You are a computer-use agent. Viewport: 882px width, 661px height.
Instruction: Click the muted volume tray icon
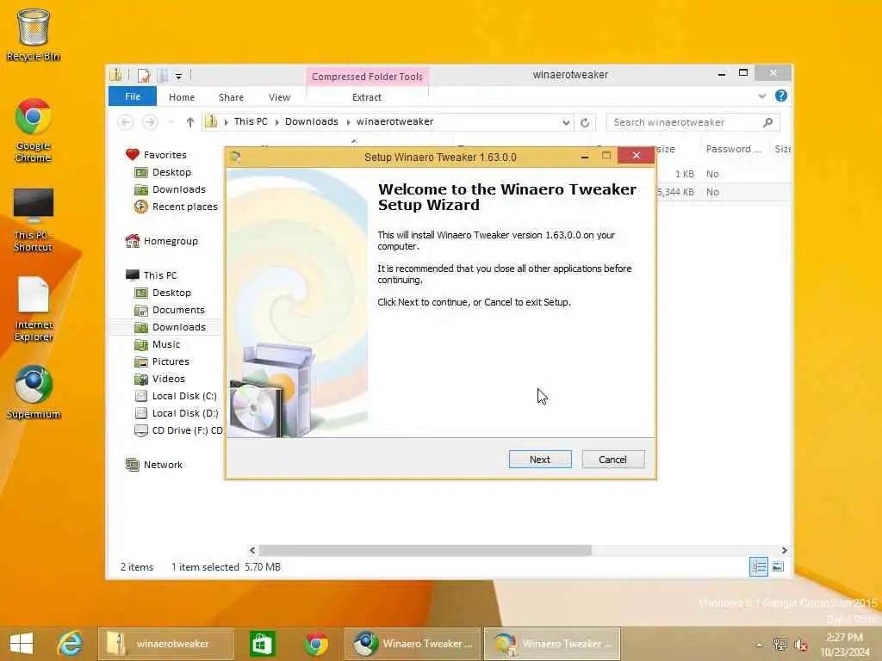coord(801,645)
